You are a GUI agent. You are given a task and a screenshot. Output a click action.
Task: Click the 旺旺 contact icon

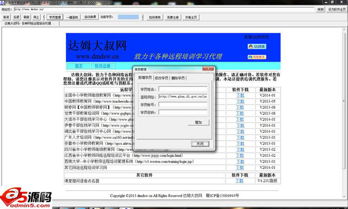[x=257, y=57]
